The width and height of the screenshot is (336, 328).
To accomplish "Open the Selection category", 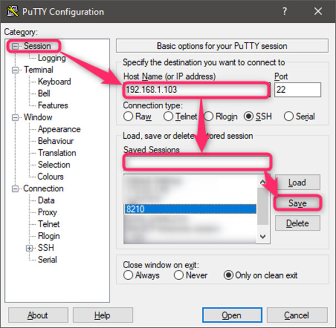I will 54,165.
